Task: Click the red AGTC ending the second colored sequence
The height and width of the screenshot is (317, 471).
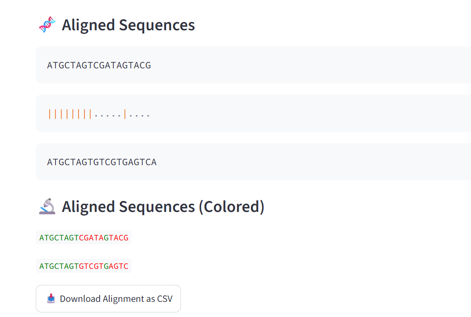Action: (118, 266)
